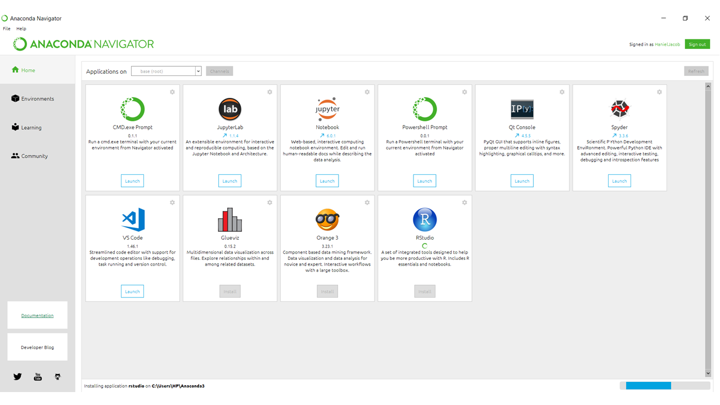
Task: Launch Jupyter Notebook
Action: (x=327, y=181)
